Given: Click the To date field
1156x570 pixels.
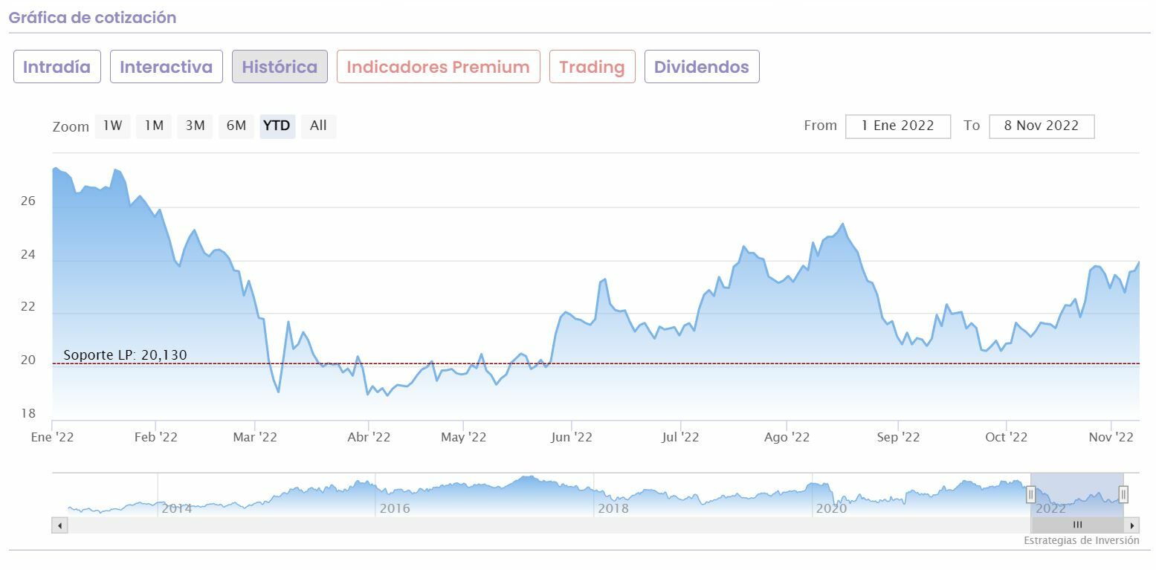Looking at the screenshot, I should coord(1041,126).
